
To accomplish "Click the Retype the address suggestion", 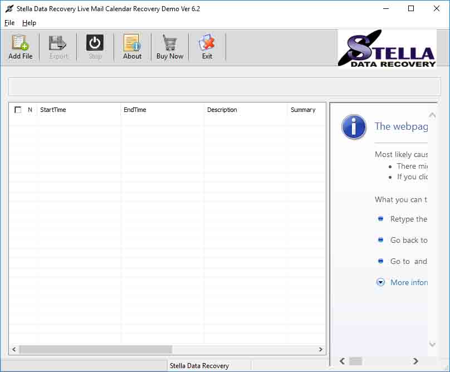I will pyautogui.click(x=410, y=219).
